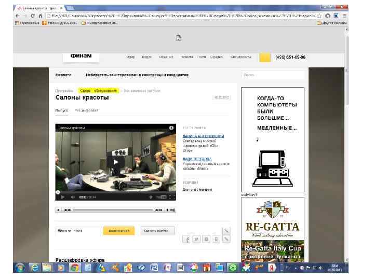Open Windows Explorer folder on taskbar

point(47,268)
